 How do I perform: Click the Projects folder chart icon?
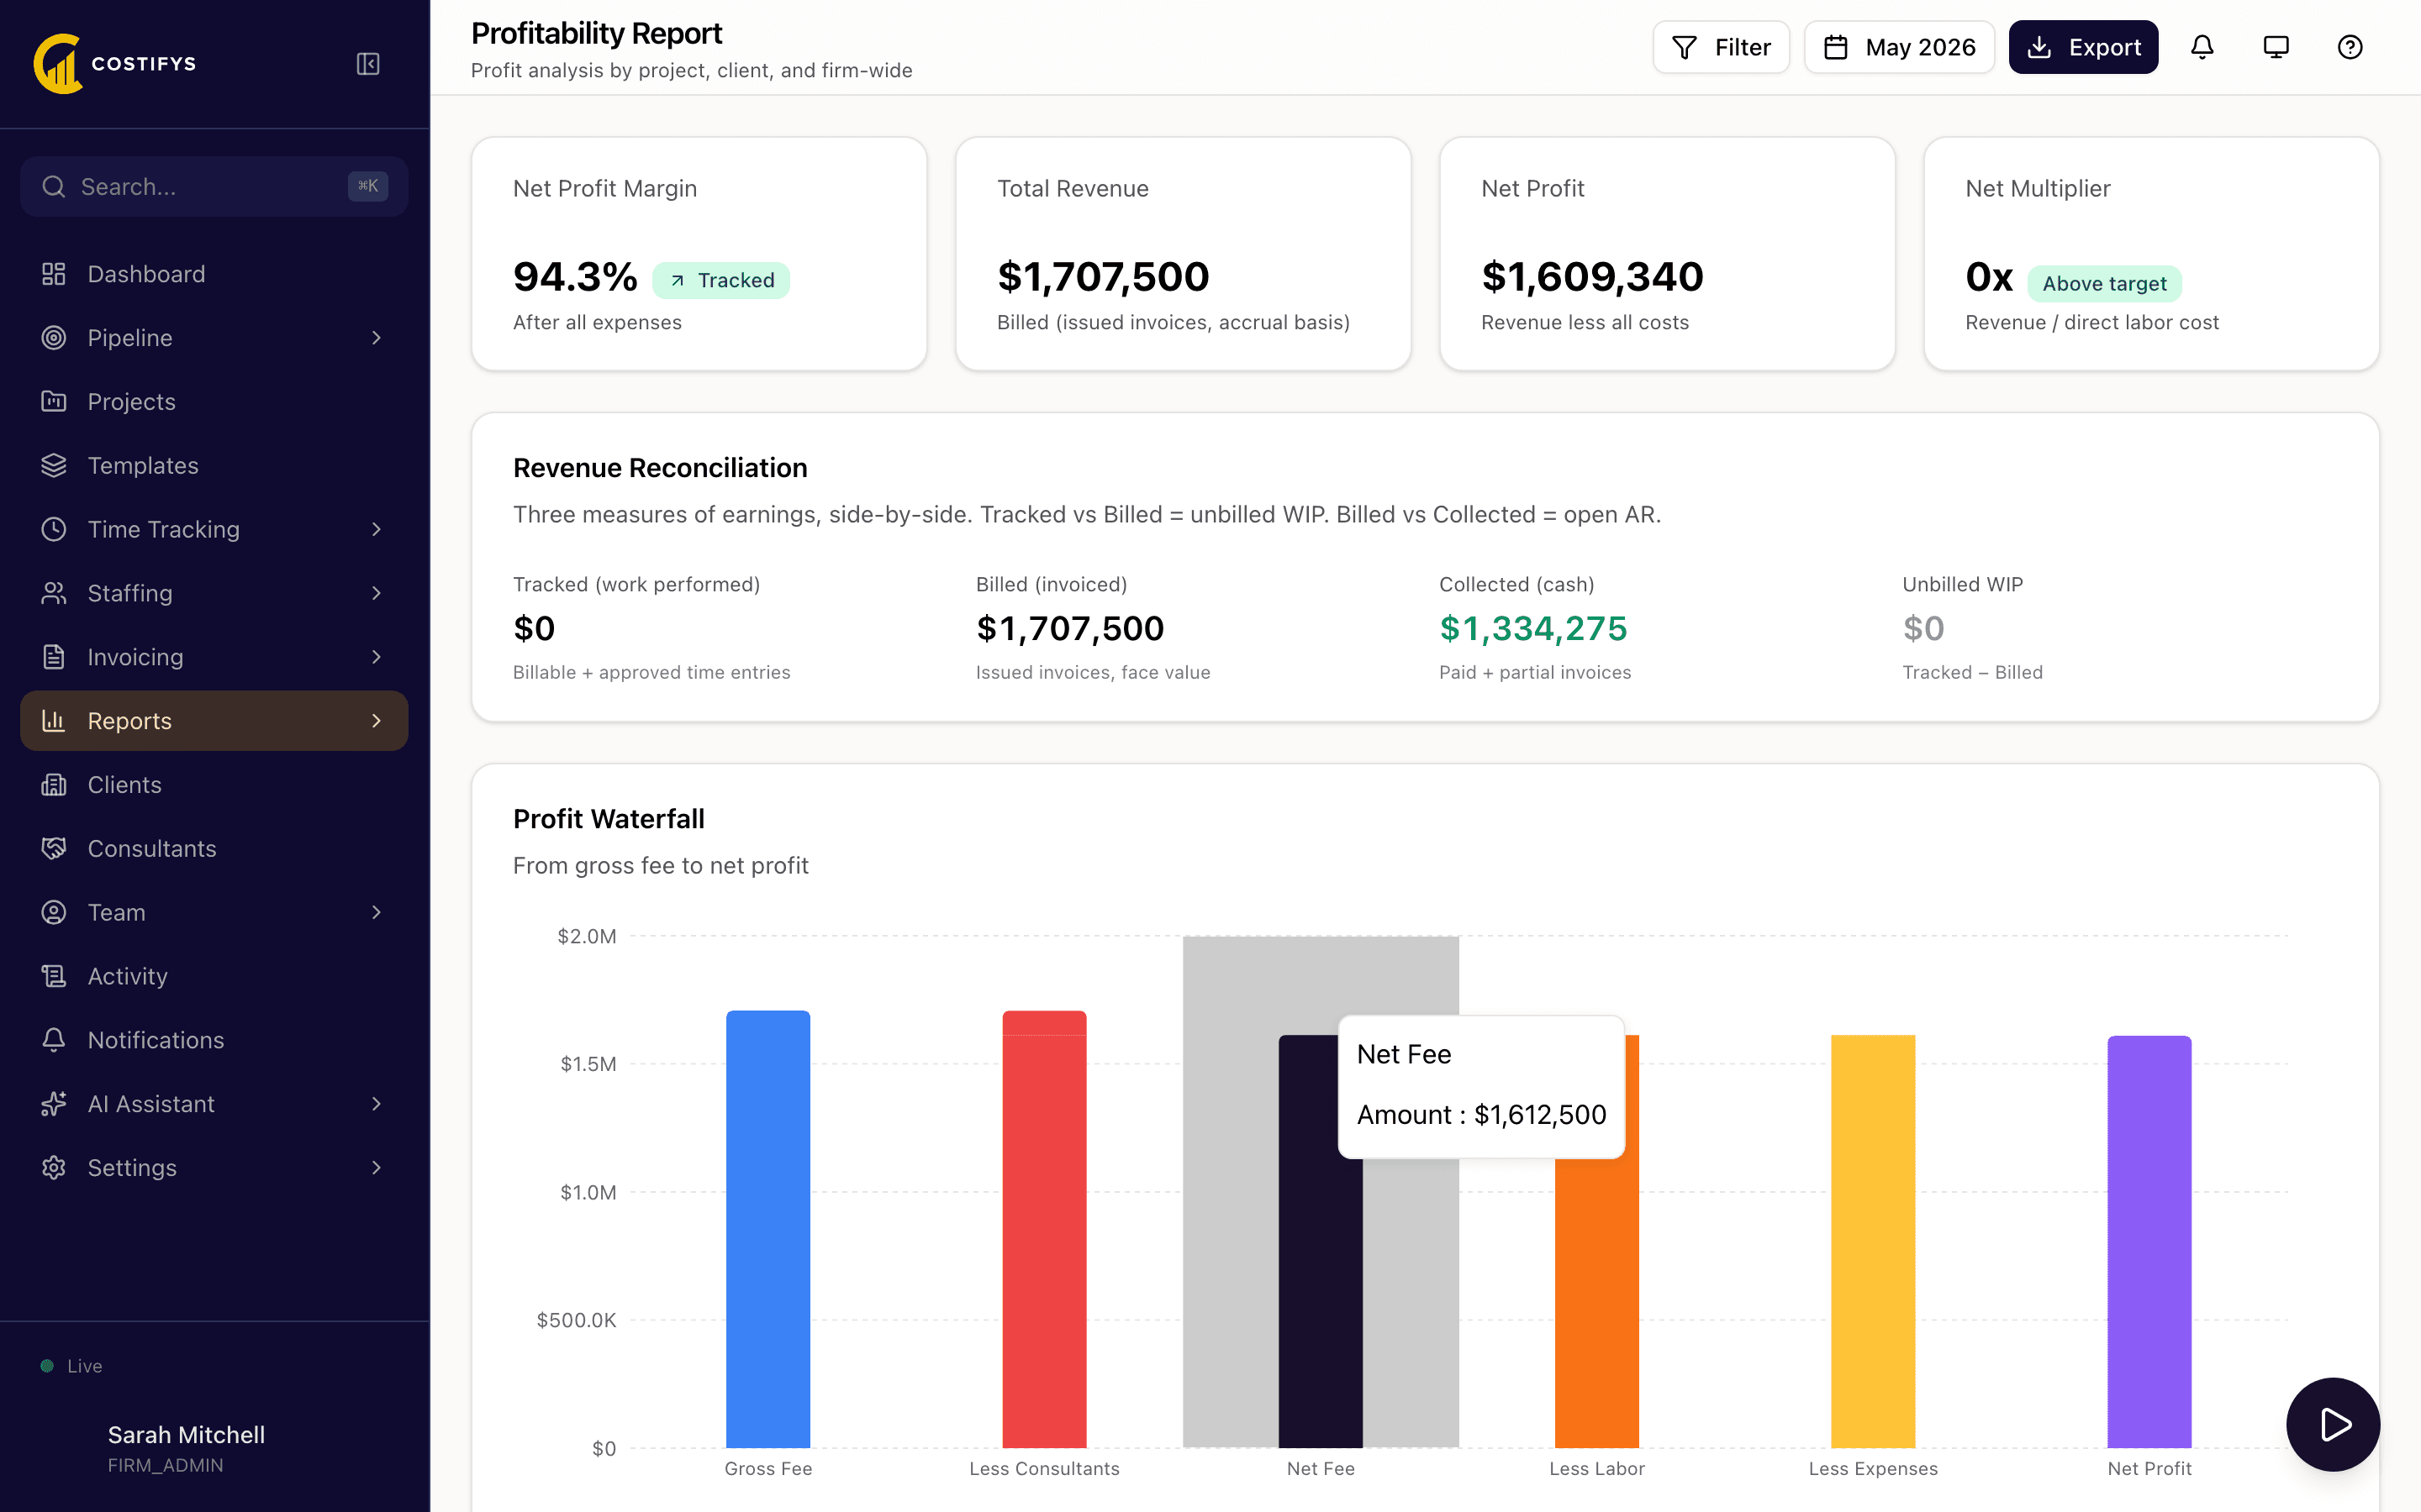[54, 402]
